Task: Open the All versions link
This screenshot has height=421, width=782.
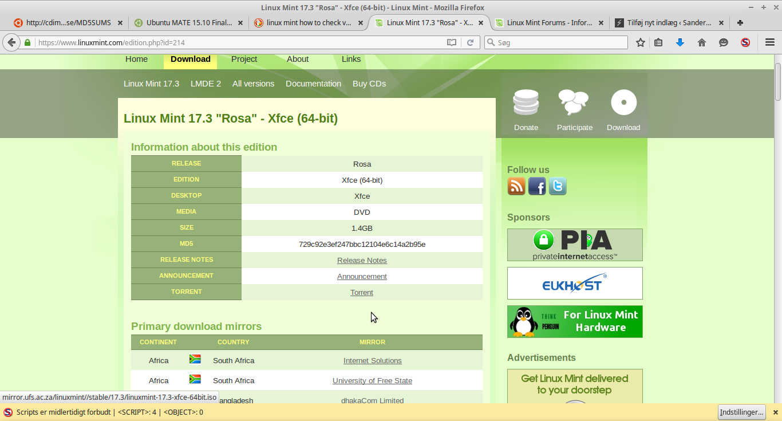Action: (253, 84)
